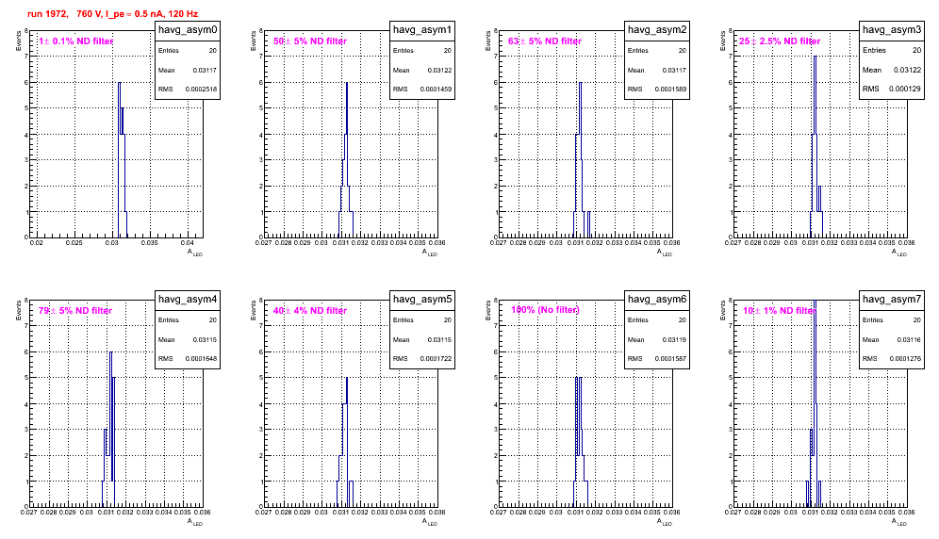Click the red run 1972 header text
This screenshot has width=939, height=539.
[112, 14]
